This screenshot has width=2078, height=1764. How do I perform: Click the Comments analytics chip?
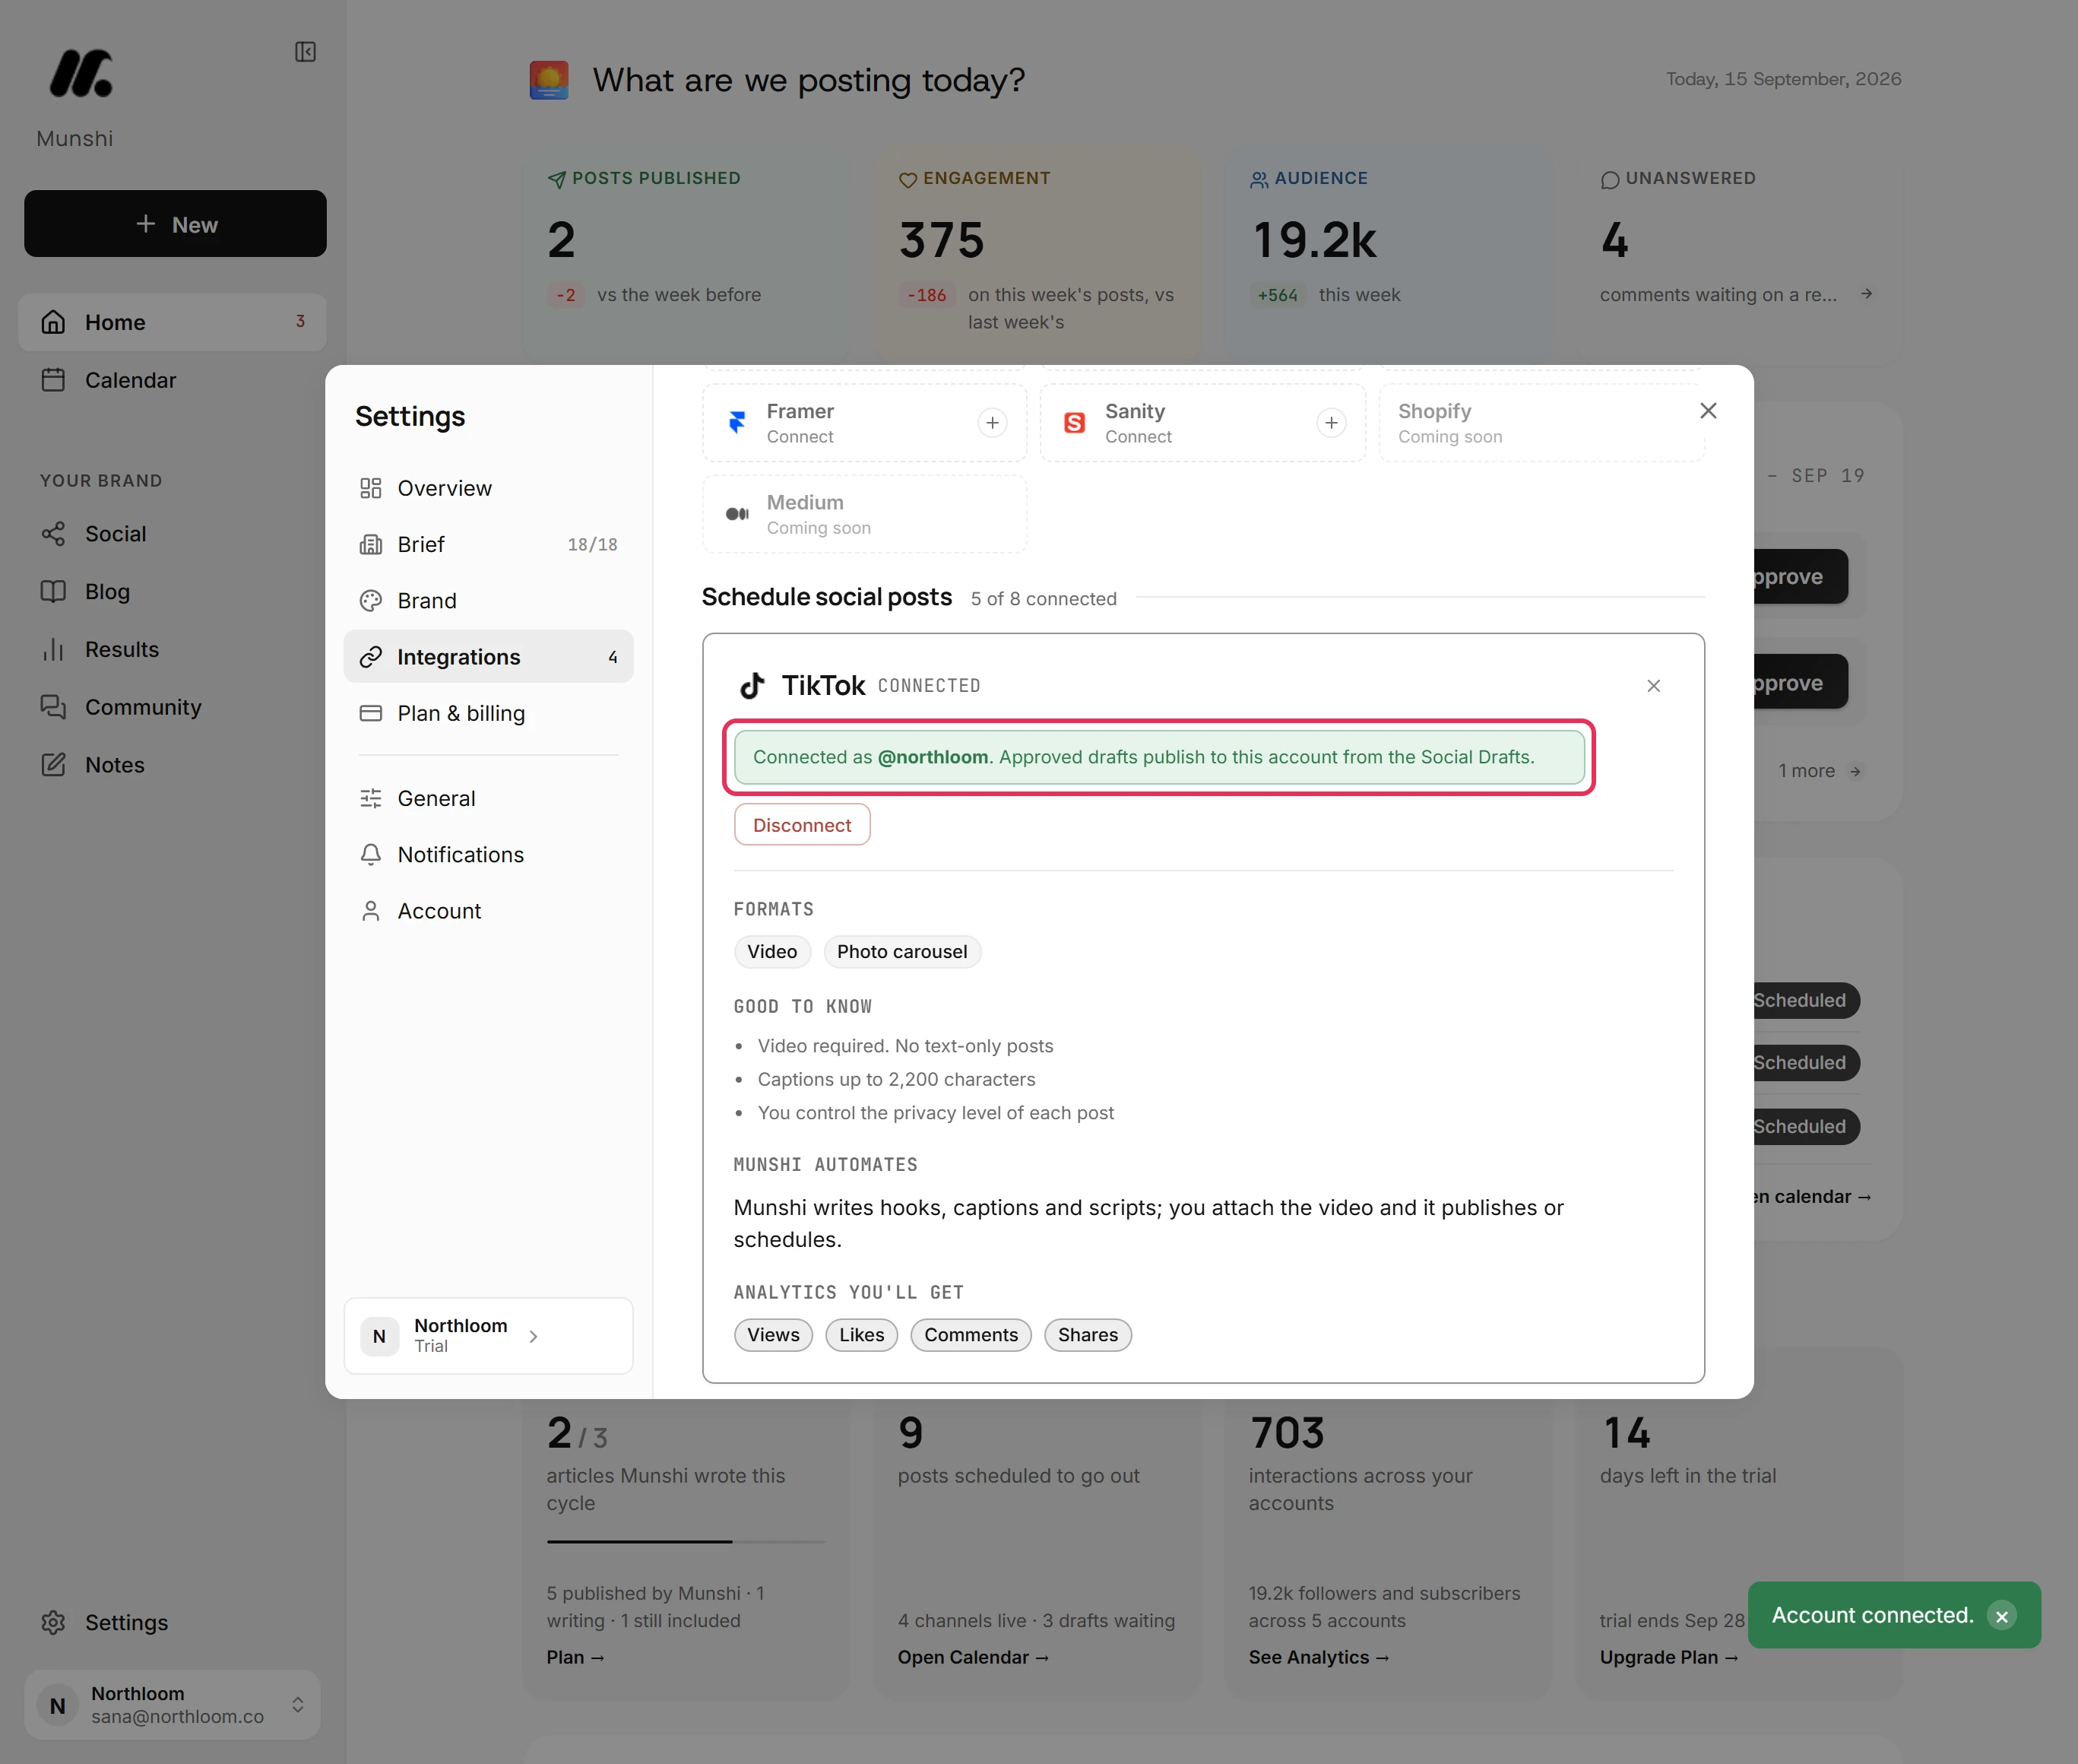click(971, 1335)
